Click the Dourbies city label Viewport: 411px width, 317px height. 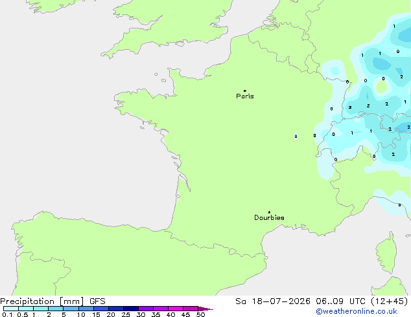coord(269,217)
